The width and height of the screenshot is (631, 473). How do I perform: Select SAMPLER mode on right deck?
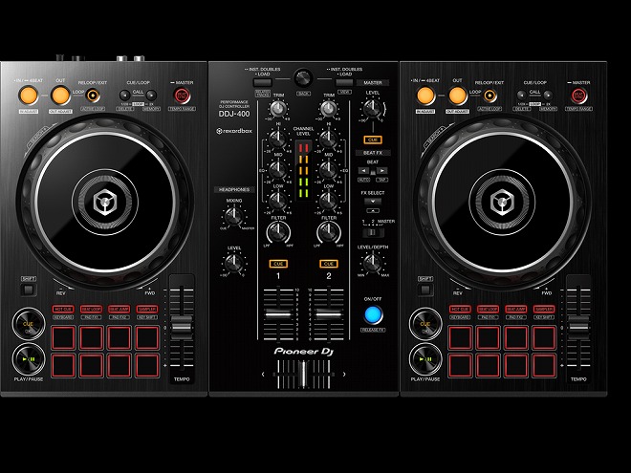tap(544, 309)
